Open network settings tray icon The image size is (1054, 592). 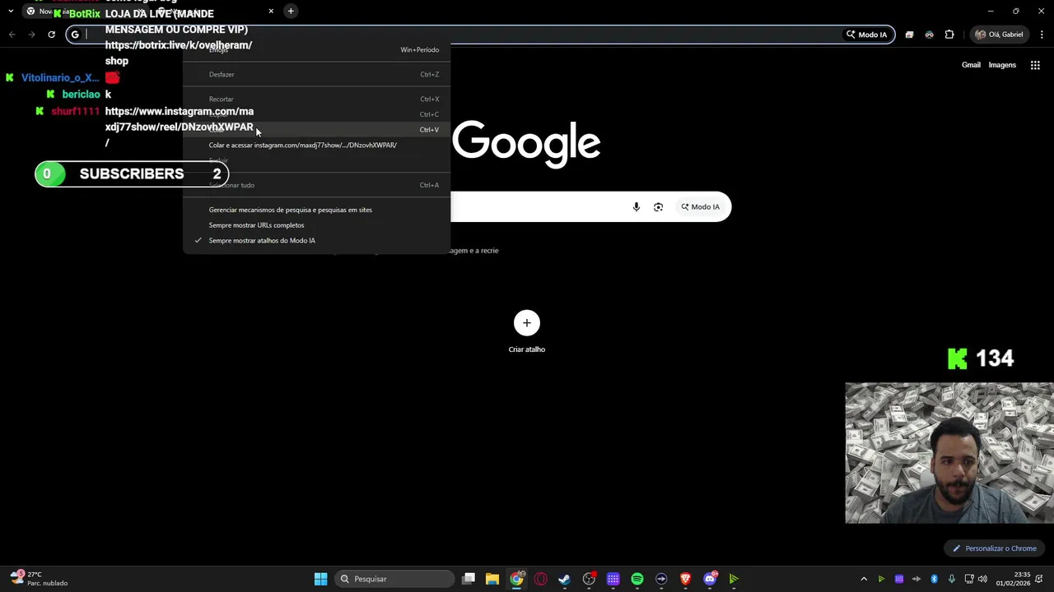click(969, 579)
